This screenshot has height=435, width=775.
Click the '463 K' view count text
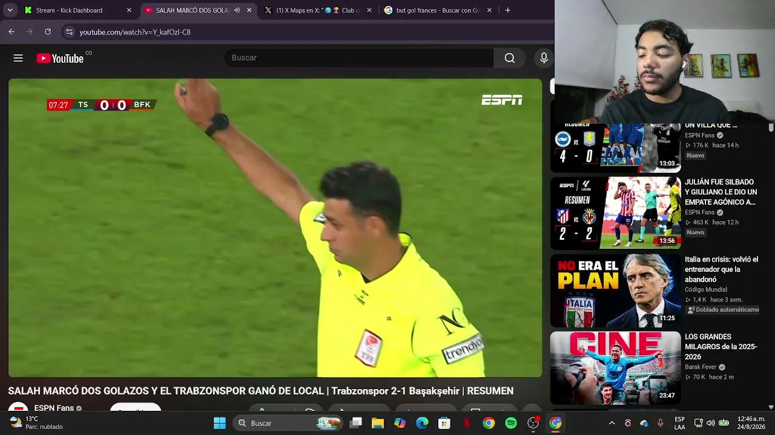coord(701,222)
